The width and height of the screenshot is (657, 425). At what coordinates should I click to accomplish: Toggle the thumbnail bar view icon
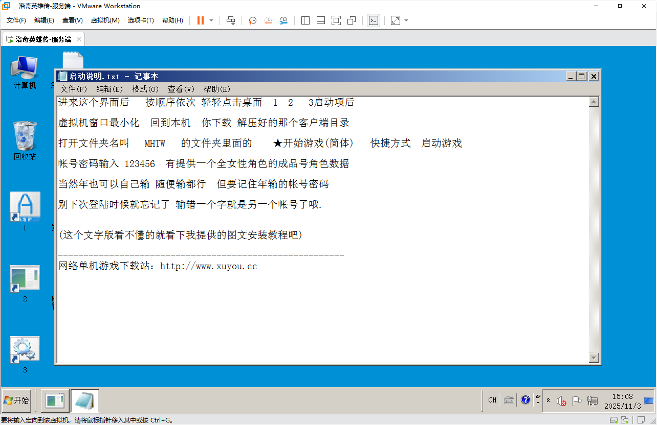pos(321,20)
